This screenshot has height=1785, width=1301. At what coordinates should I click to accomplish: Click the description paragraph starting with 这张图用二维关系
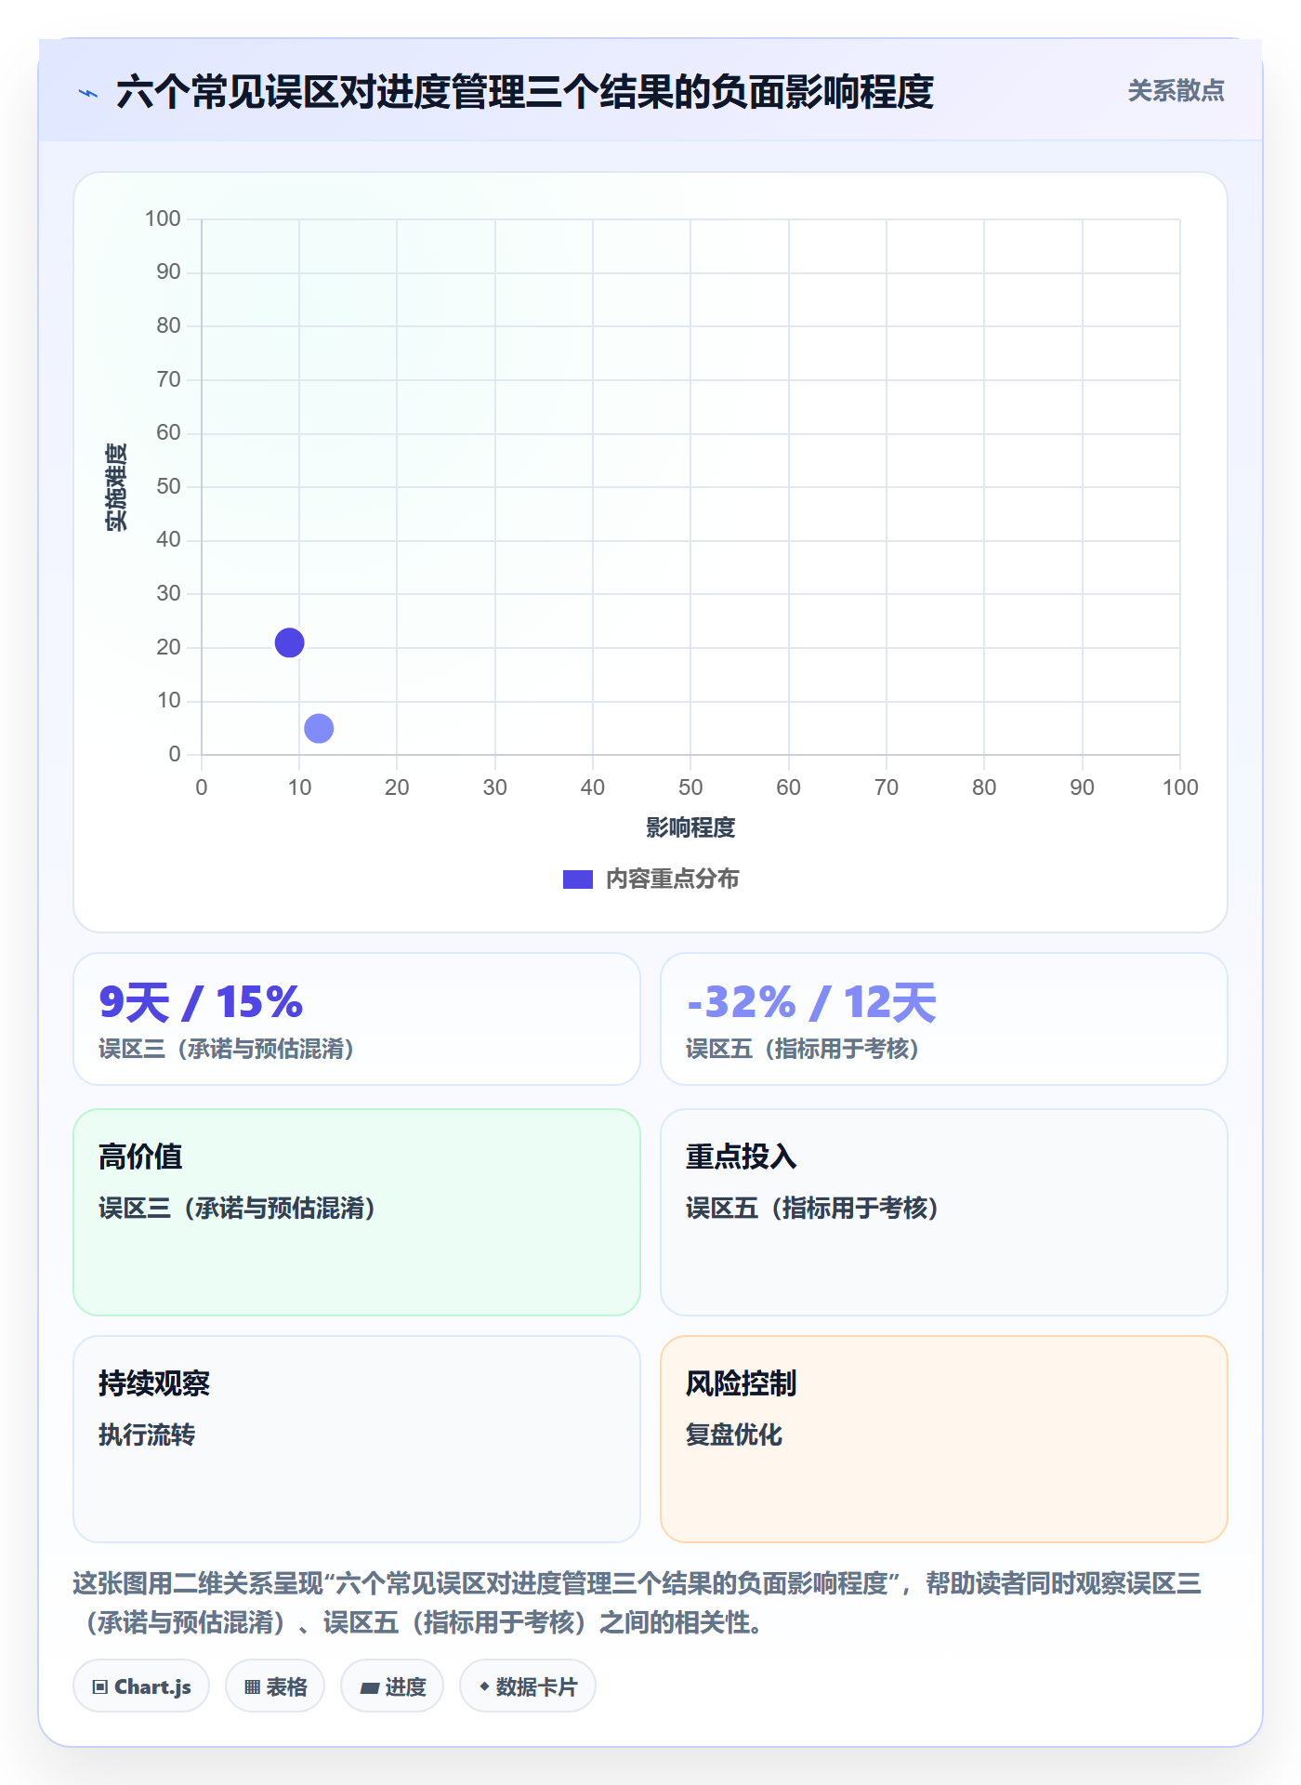click(x=637, y=1603)
